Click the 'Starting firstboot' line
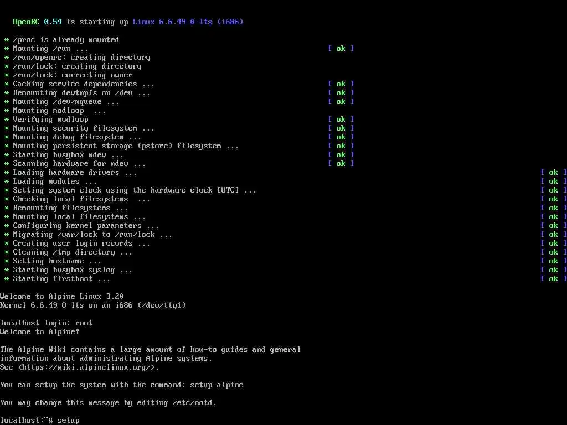Image resolution: width=567 pixels, height=425 pixels. point(61,279)
